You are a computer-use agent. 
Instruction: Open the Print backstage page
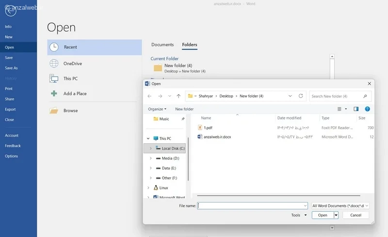pyautogui.click(x=9, y=88)
